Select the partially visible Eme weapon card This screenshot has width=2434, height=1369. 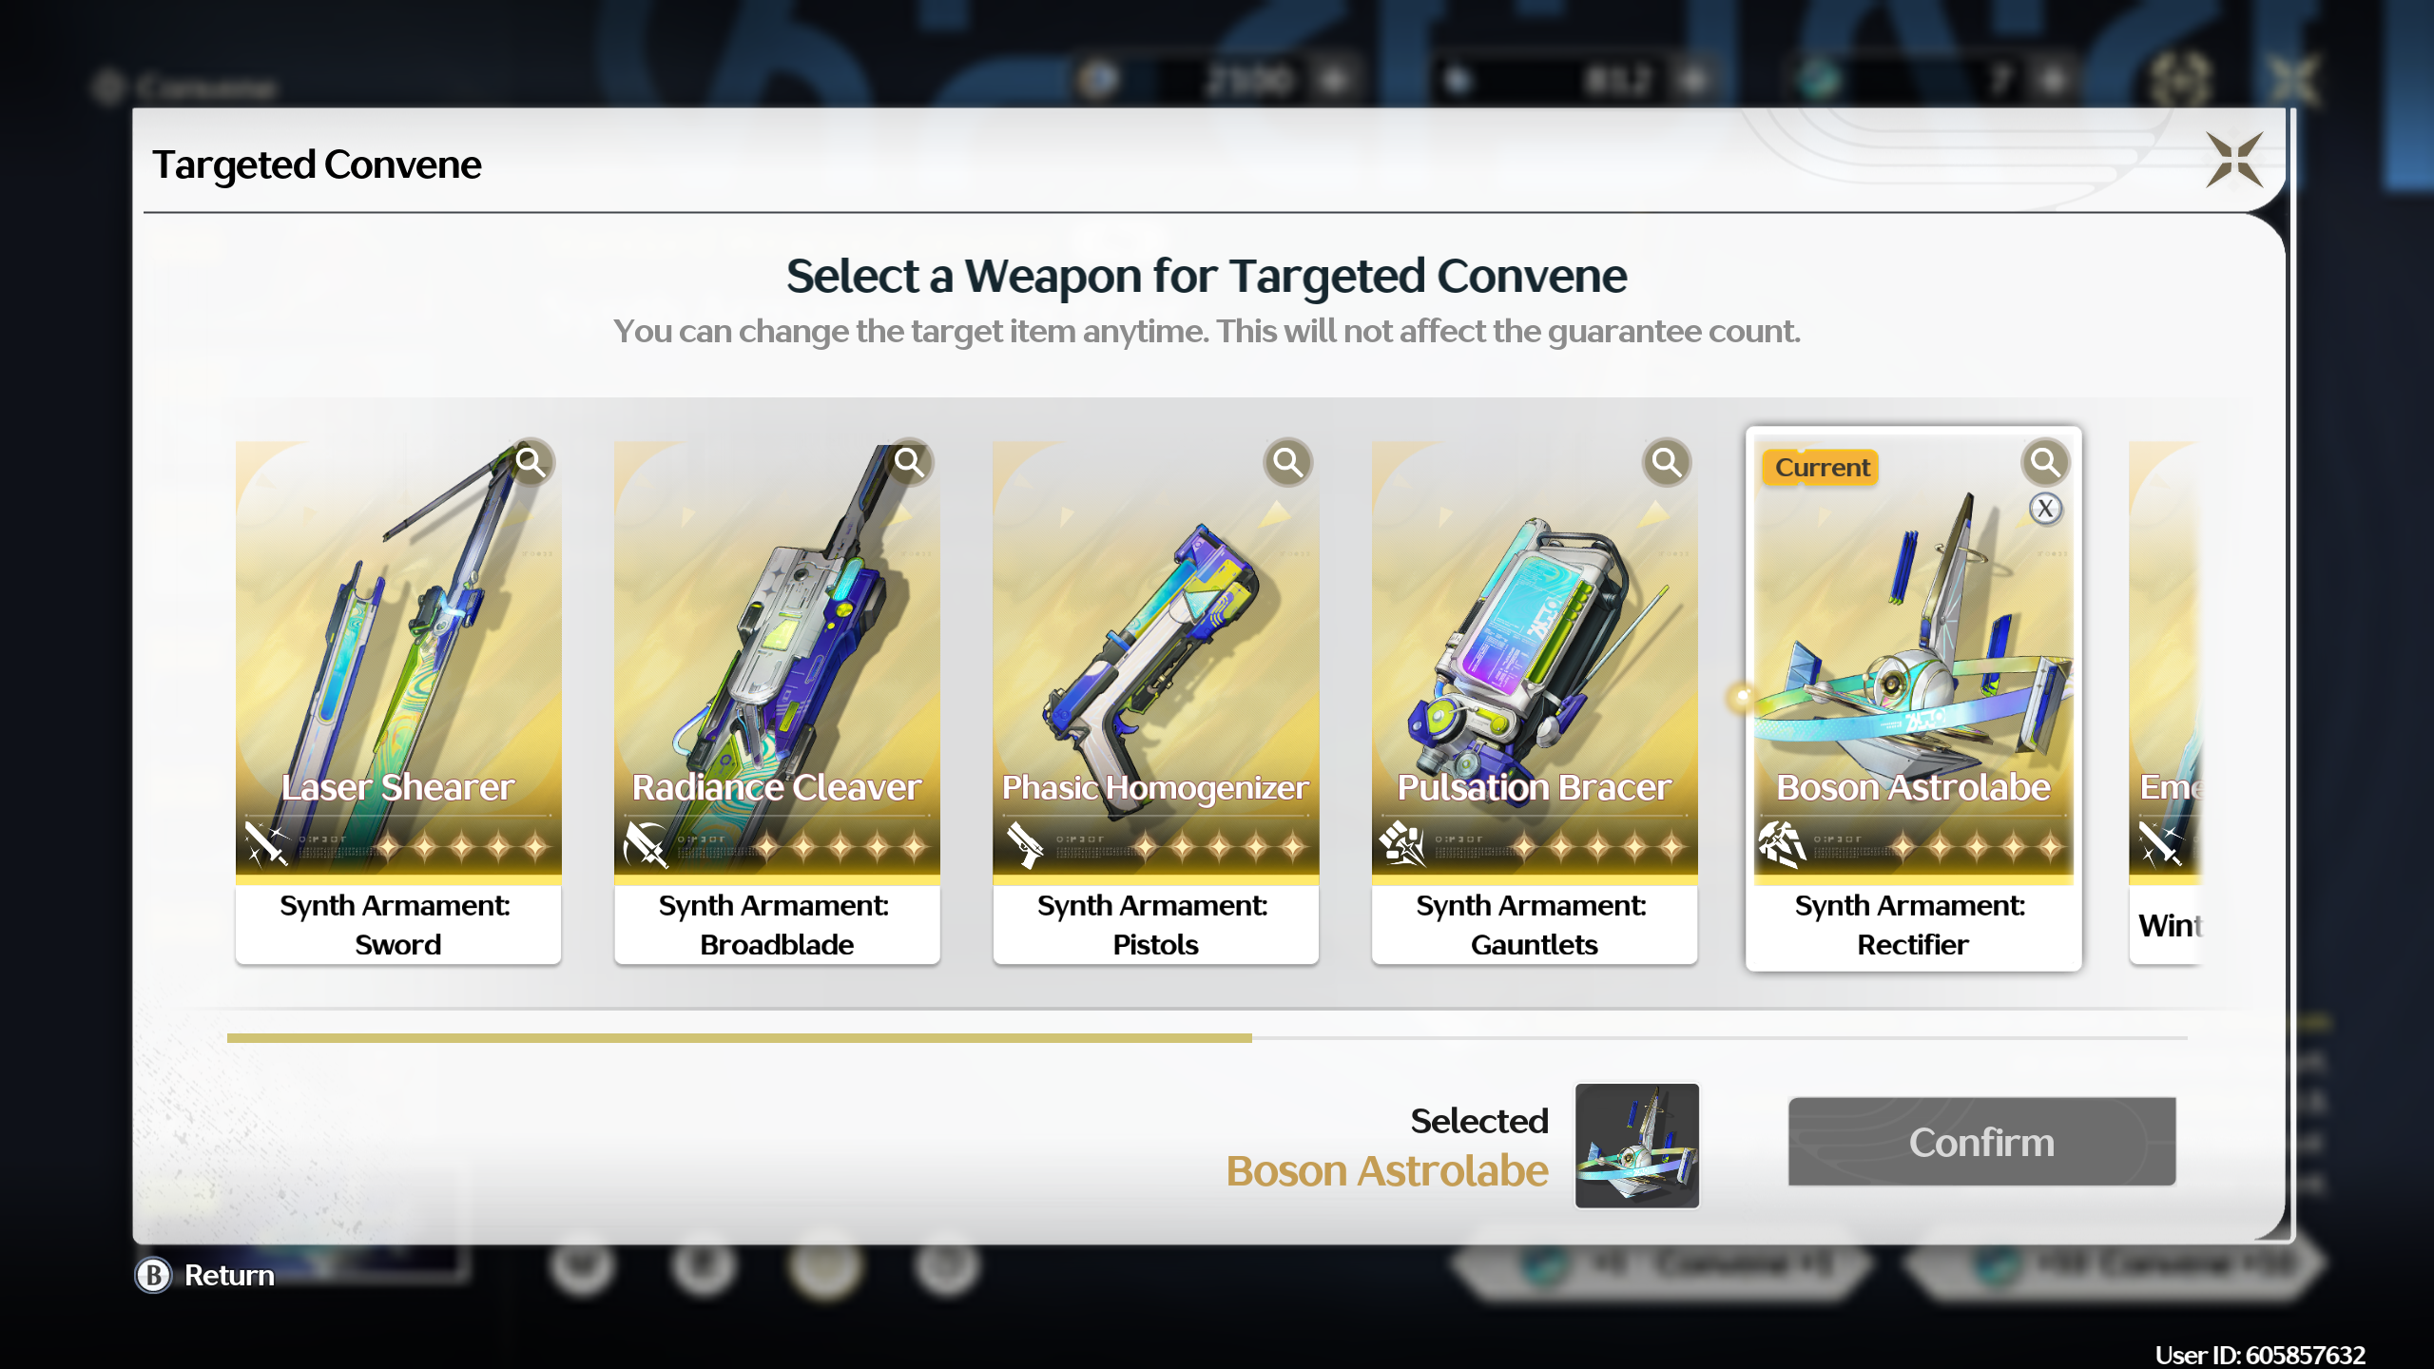pos(2165,702)
